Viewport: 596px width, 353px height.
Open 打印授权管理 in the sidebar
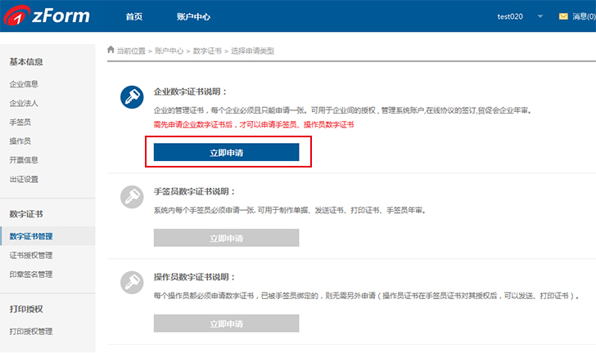(x=31, y=332)
